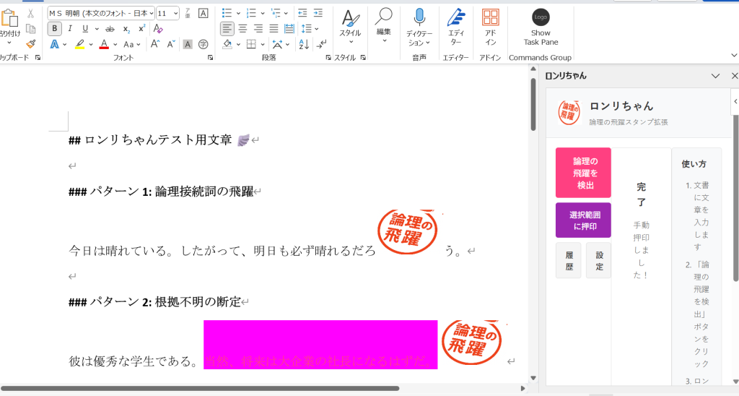Click the Sort (A-Z) icon
The width and height of the screenshot is (739, 396).
click(304, 44)
